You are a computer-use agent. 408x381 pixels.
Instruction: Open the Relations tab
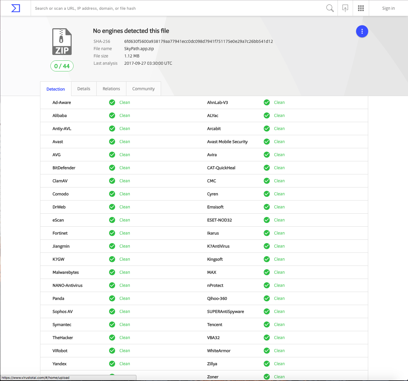click(x=111, y=89)
